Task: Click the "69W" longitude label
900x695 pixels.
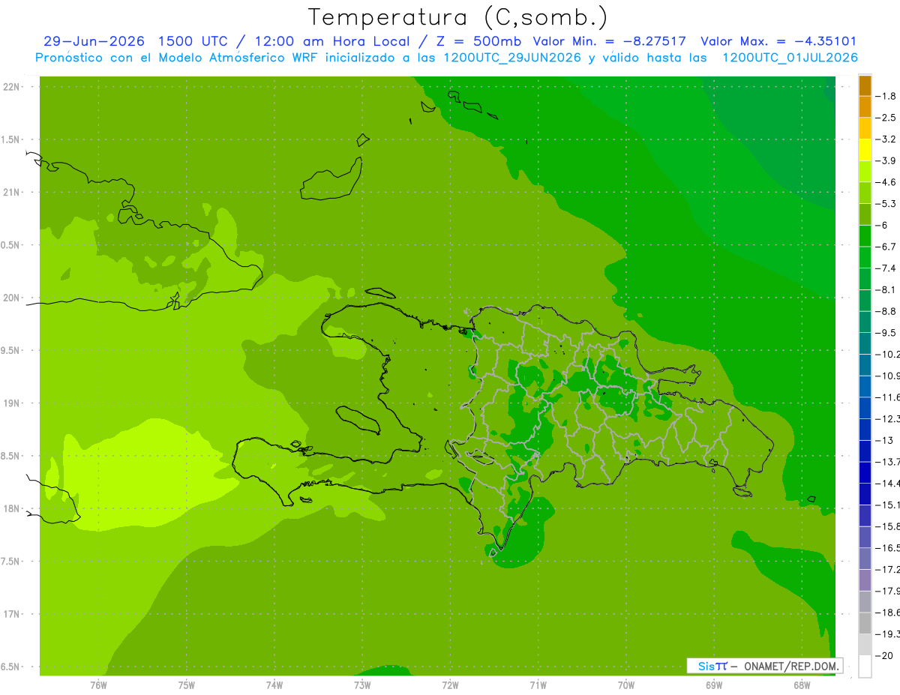Action: coord(713,685)
